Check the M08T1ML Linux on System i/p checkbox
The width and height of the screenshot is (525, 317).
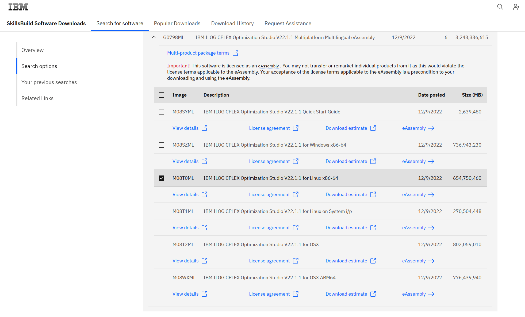click(x=162, y=211)
